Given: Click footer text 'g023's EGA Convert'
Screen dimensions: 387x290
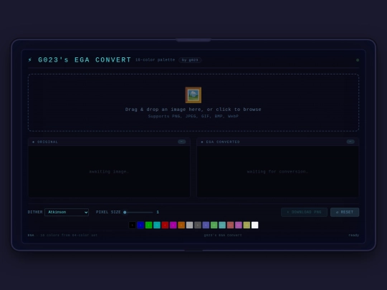Looking at the screenshot, I should (223, 236).
